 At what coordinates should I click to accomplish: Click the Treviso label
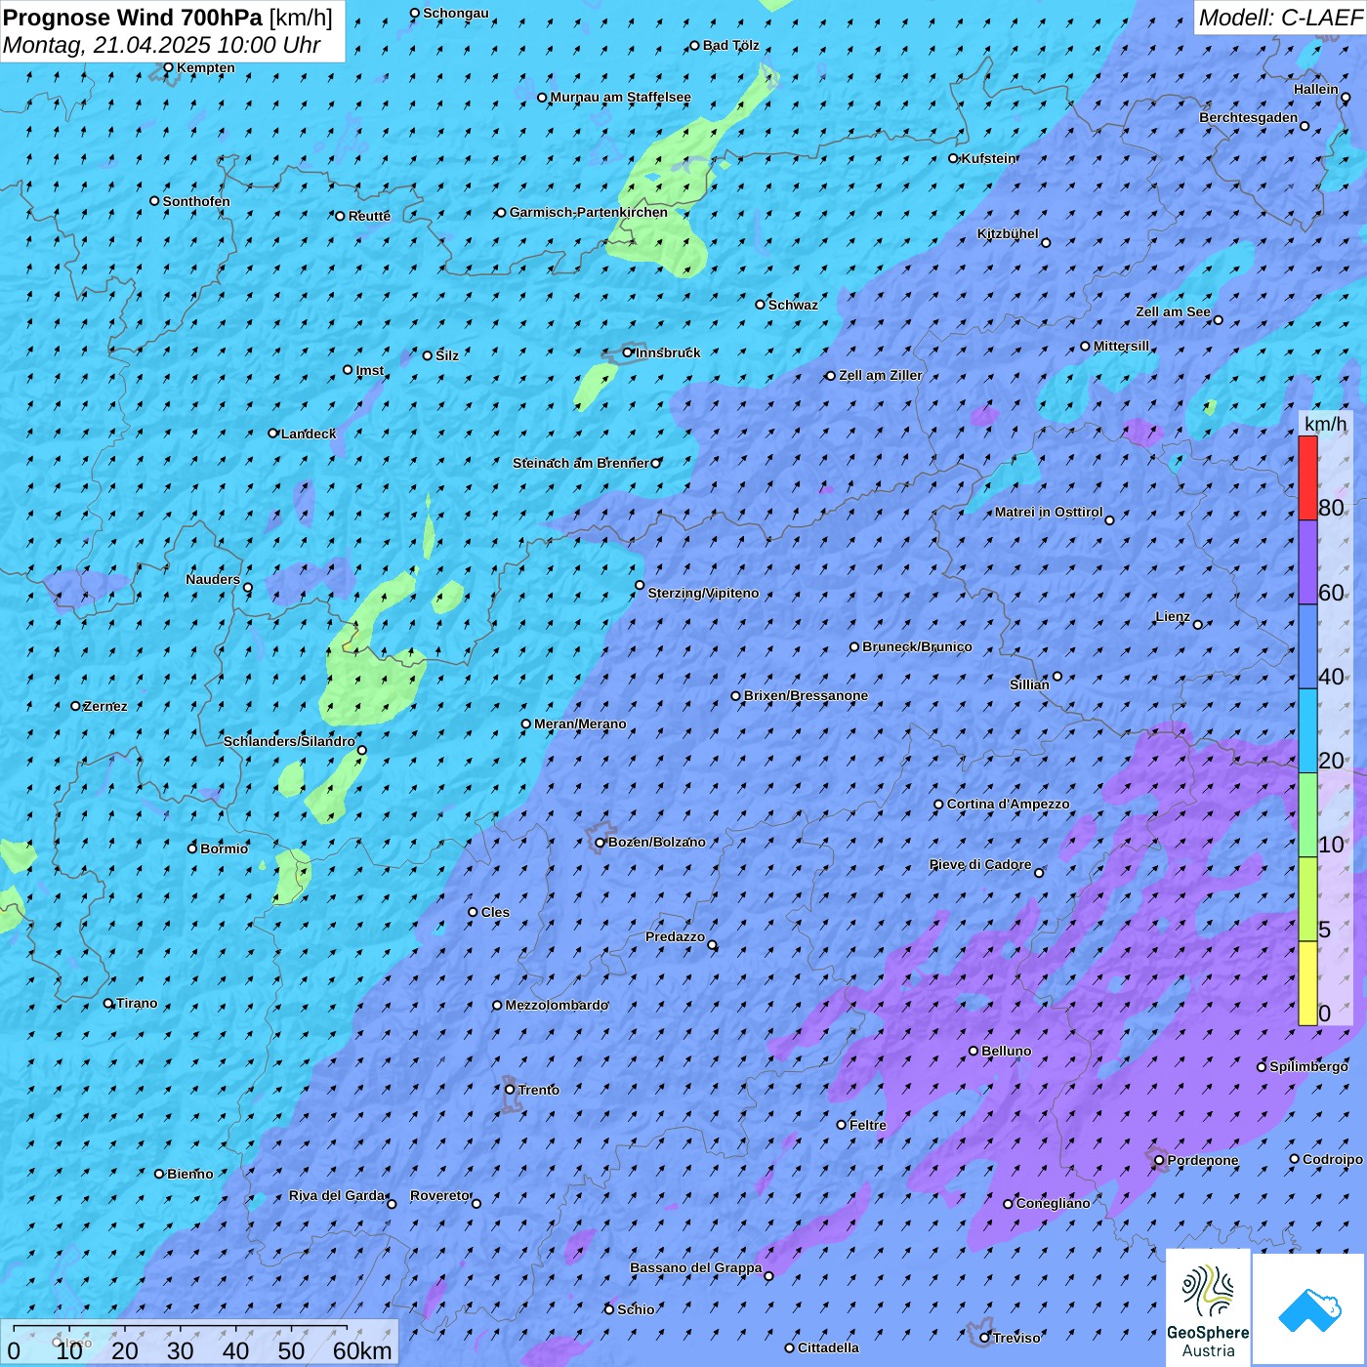1016,1338
